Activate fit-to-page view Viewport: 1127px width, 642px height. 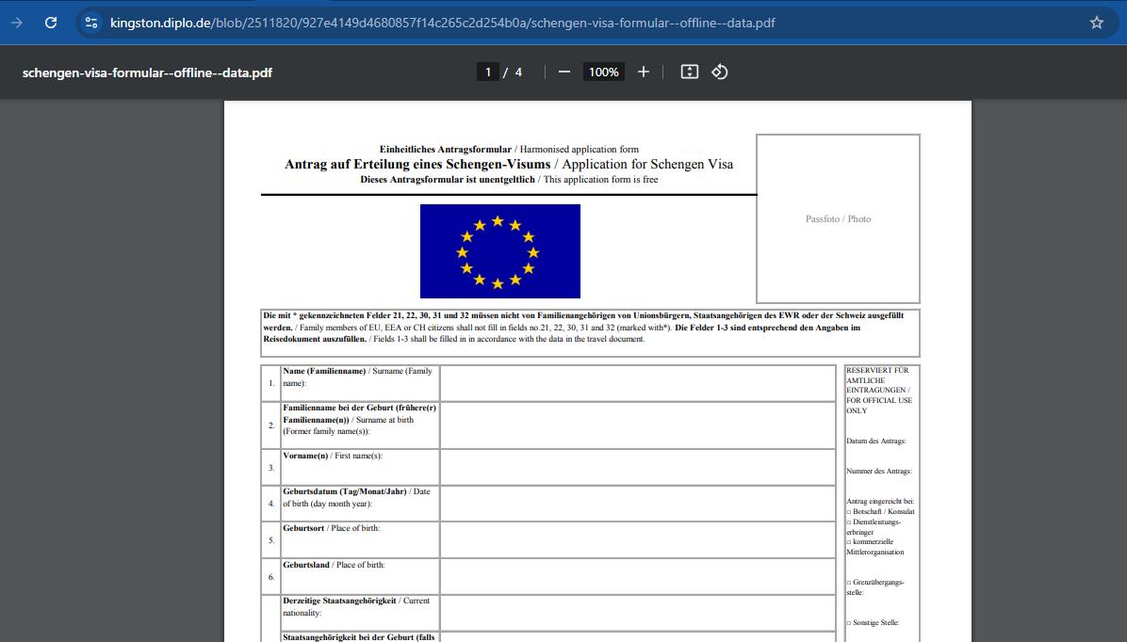pyautogui.click(x=689, y=71)
